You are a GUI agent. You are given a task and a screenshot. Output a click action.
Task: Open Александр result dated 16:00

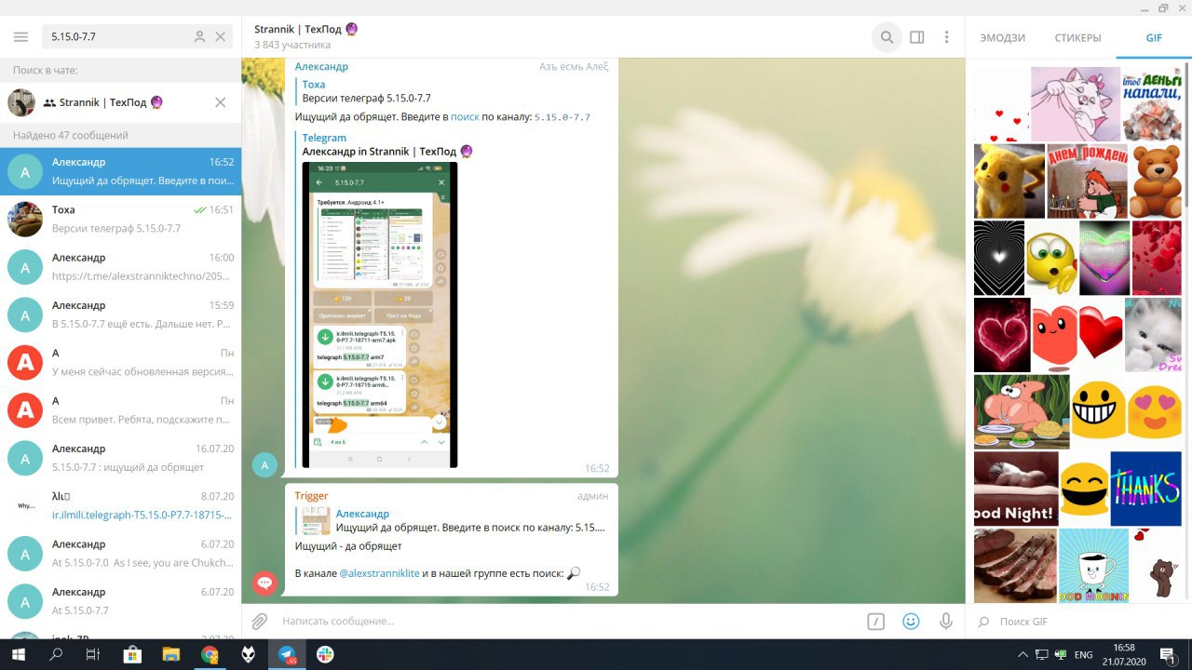pos(121,267)
